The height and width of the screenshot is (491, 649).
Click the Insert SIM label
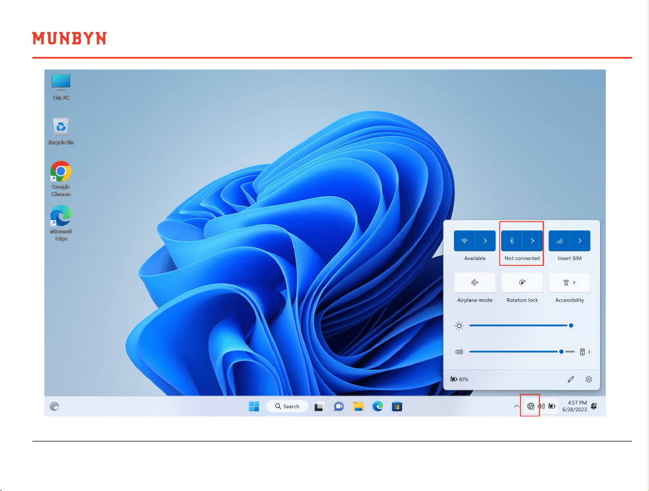click(569, 258)
